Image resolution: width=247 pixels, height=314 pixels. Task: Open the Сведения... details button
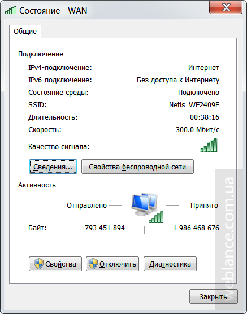(53, 167)
